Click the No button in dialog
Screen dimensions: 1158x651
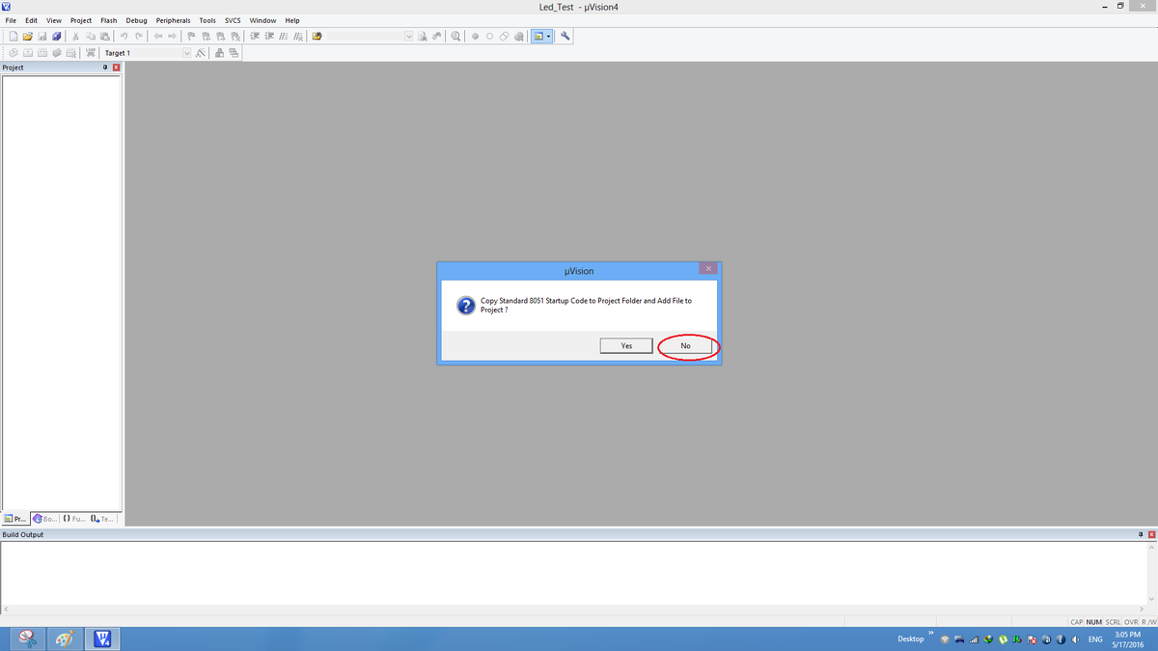[x=685, y=345]
